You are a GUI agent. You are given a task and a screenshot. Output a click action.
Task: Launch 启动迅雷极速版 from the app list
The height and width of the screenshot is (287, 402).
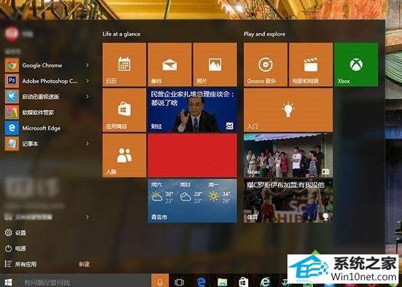[x=42, y=96]
